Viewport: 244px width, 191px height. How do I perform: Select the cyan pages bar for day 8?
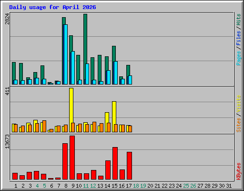click(x=66, y=54)
